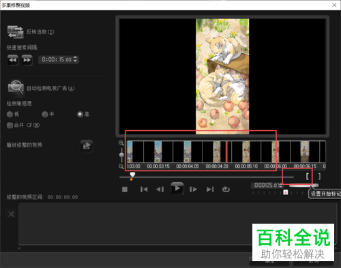341x268 pixels.
Task: Toggle the merge CF (合并 CF) checkbox
Action: click(x=10, y=125)
